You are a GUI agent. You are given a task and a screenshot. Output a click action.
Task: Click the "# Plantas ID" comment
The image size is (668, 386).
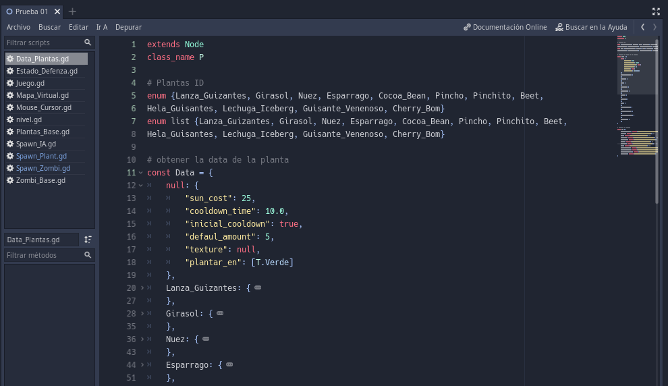point(175,82)
